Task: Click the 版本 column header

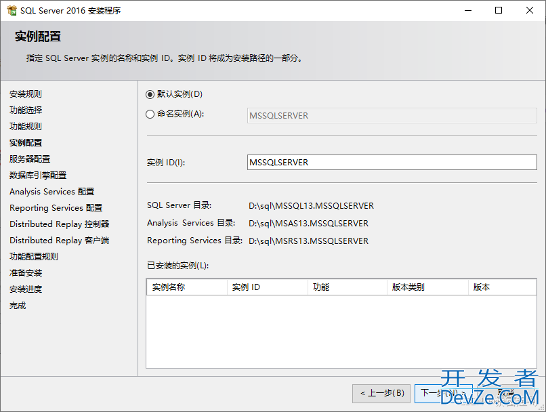Action: coord(502,287)
